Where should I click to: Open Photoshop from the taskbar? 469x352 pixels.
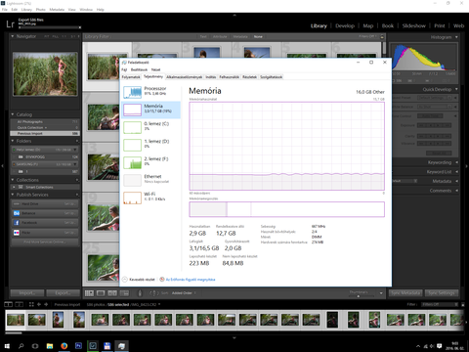(x=78, y=345)
